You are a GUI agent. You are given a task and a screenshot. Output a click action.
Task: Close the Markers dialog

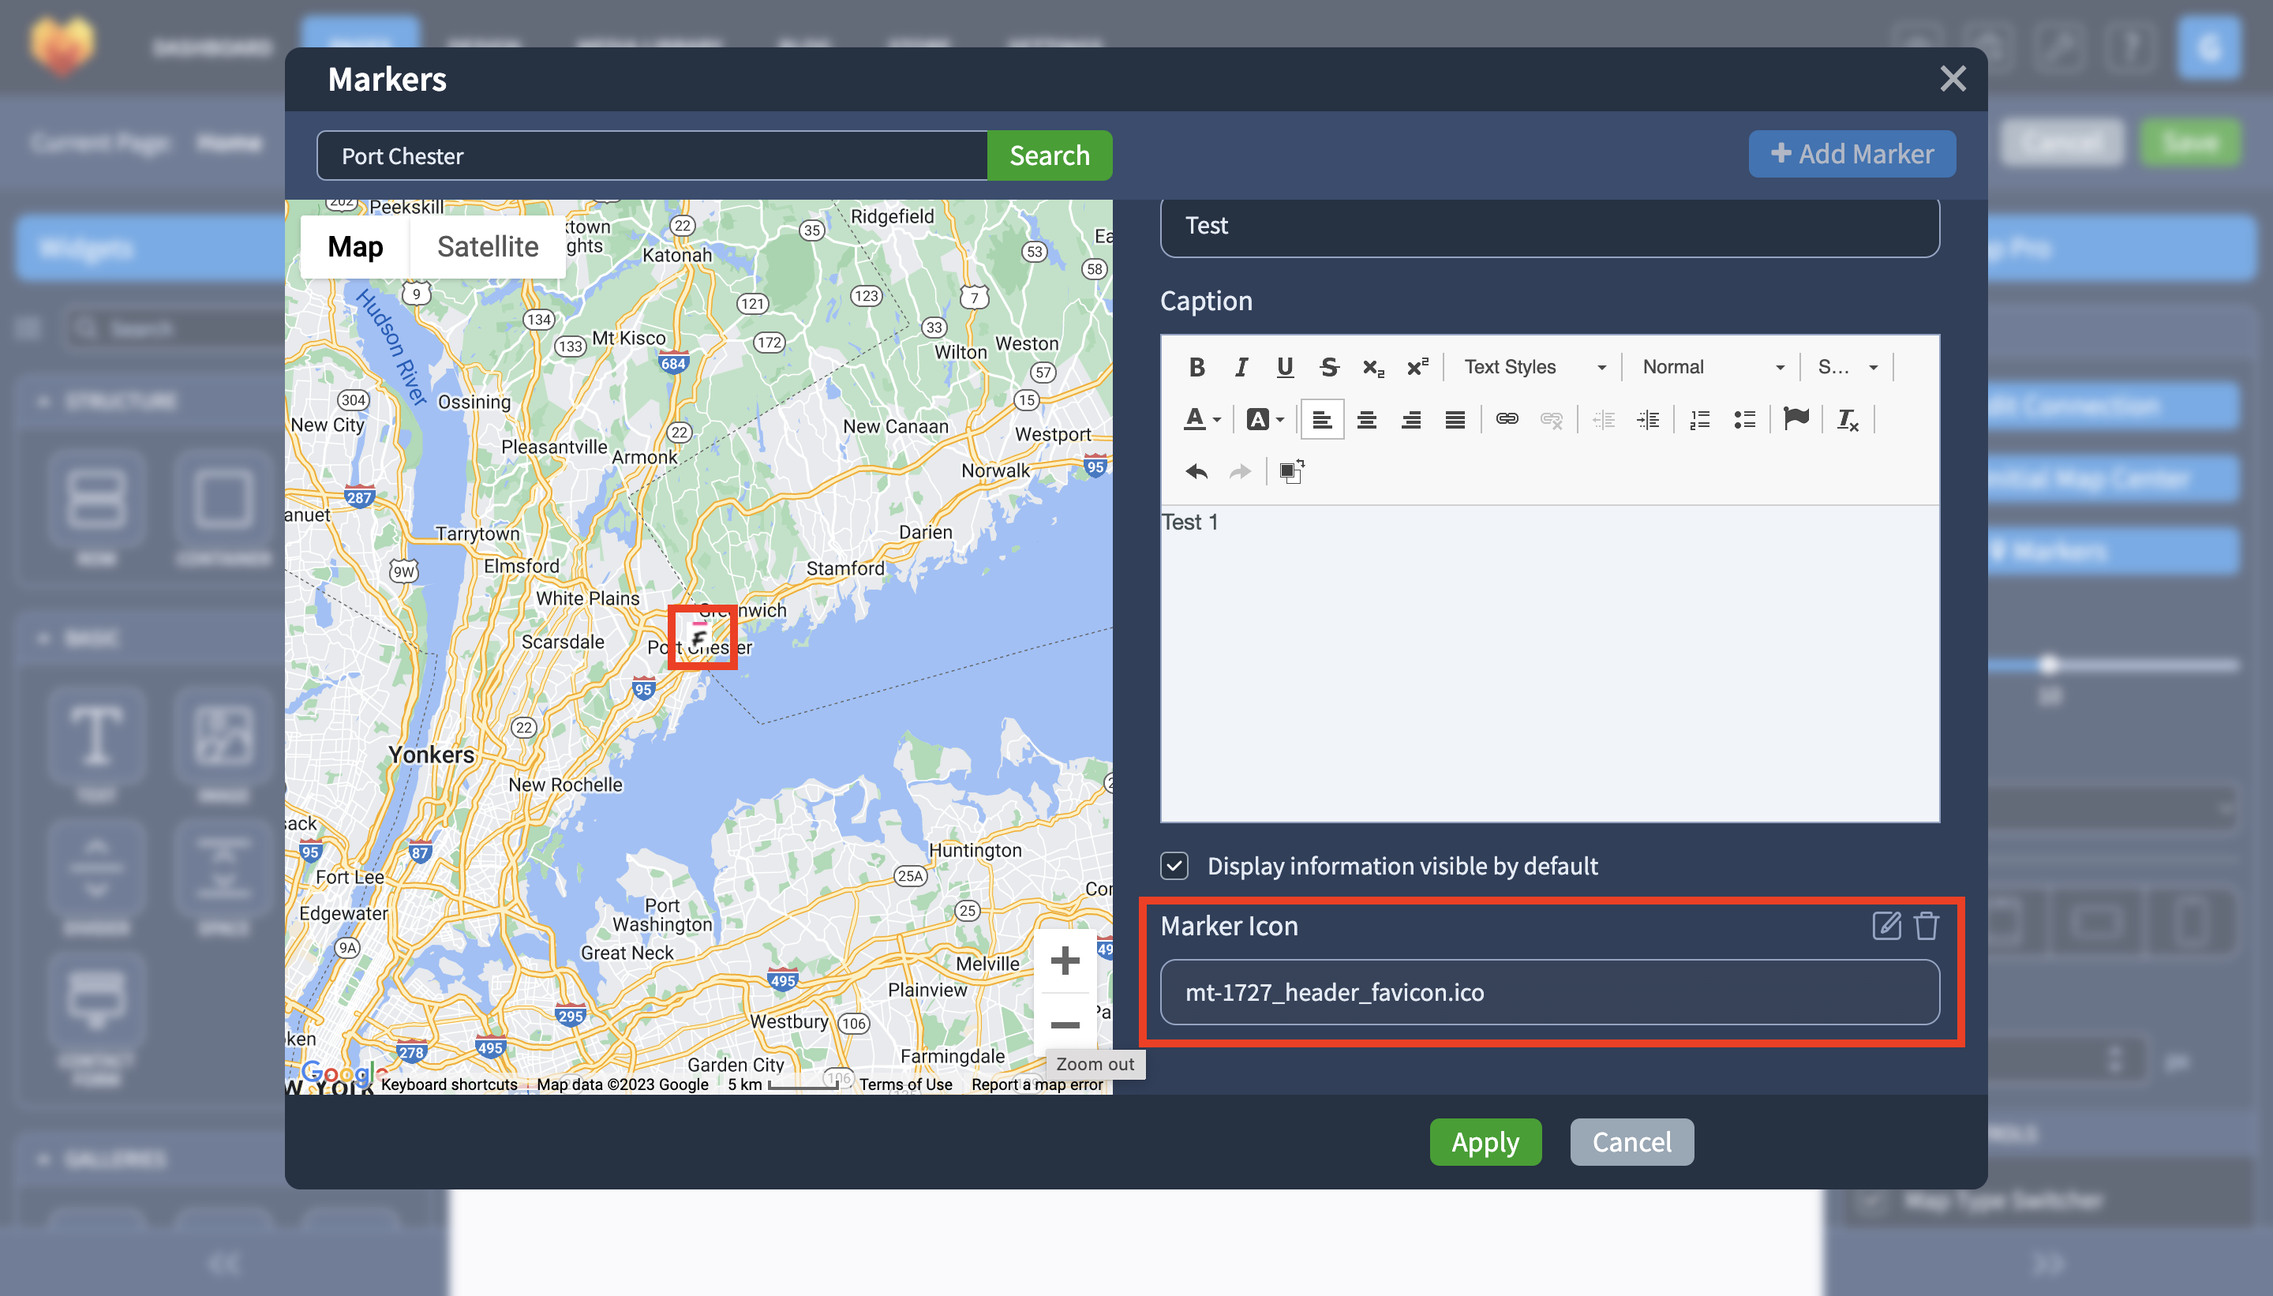click(x=1953, y=79)
